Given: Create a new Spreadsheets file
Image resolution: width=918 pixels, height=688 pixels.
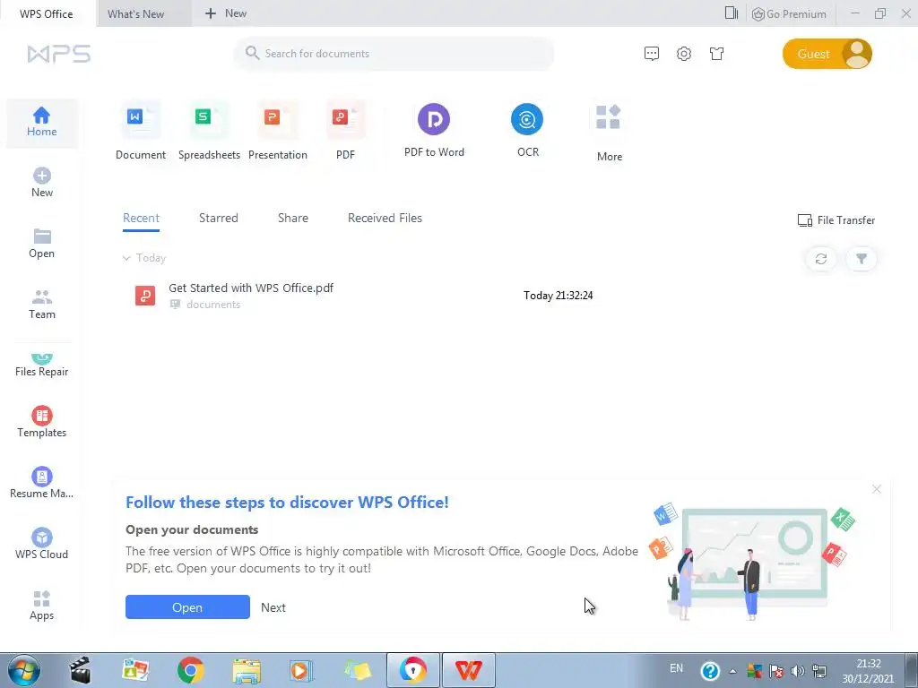Looking at the screenshot, I should point(209,133).
